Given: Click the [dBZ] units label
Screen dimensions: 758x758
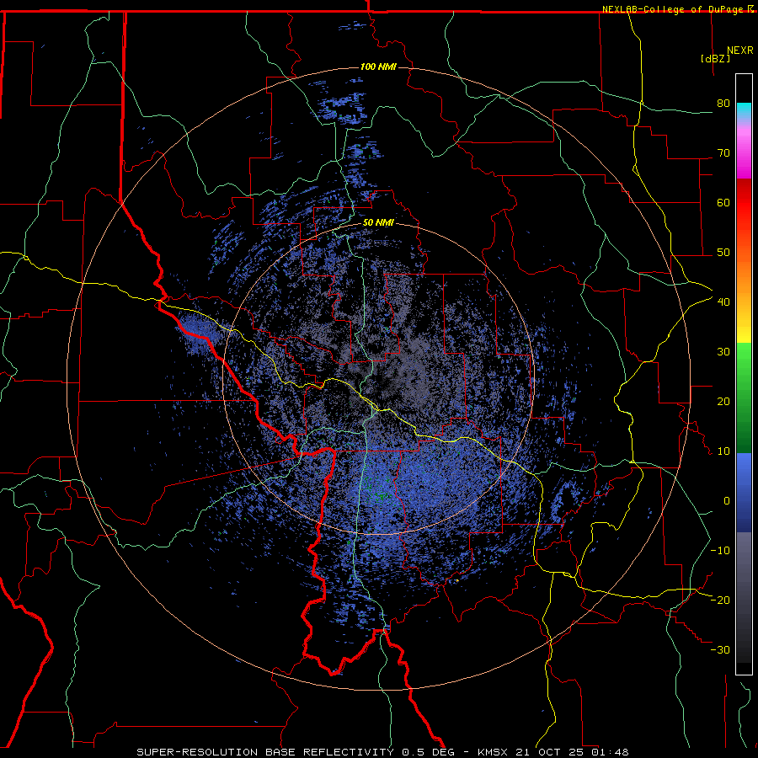Looking at the screenshot, I should (715, 58).
